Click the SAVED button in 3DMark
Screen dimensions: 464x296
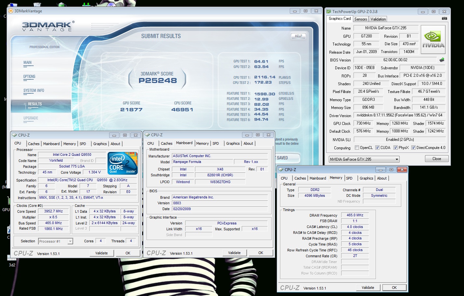coord(287,158)
